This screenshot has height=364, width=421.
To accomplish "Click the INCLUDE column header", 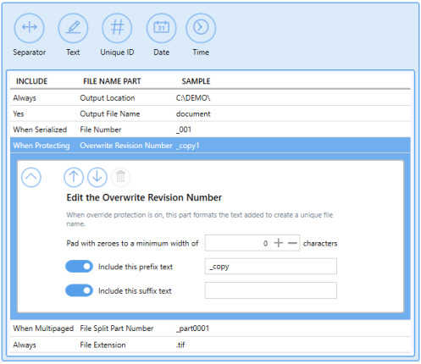I will tap(31, 81).
